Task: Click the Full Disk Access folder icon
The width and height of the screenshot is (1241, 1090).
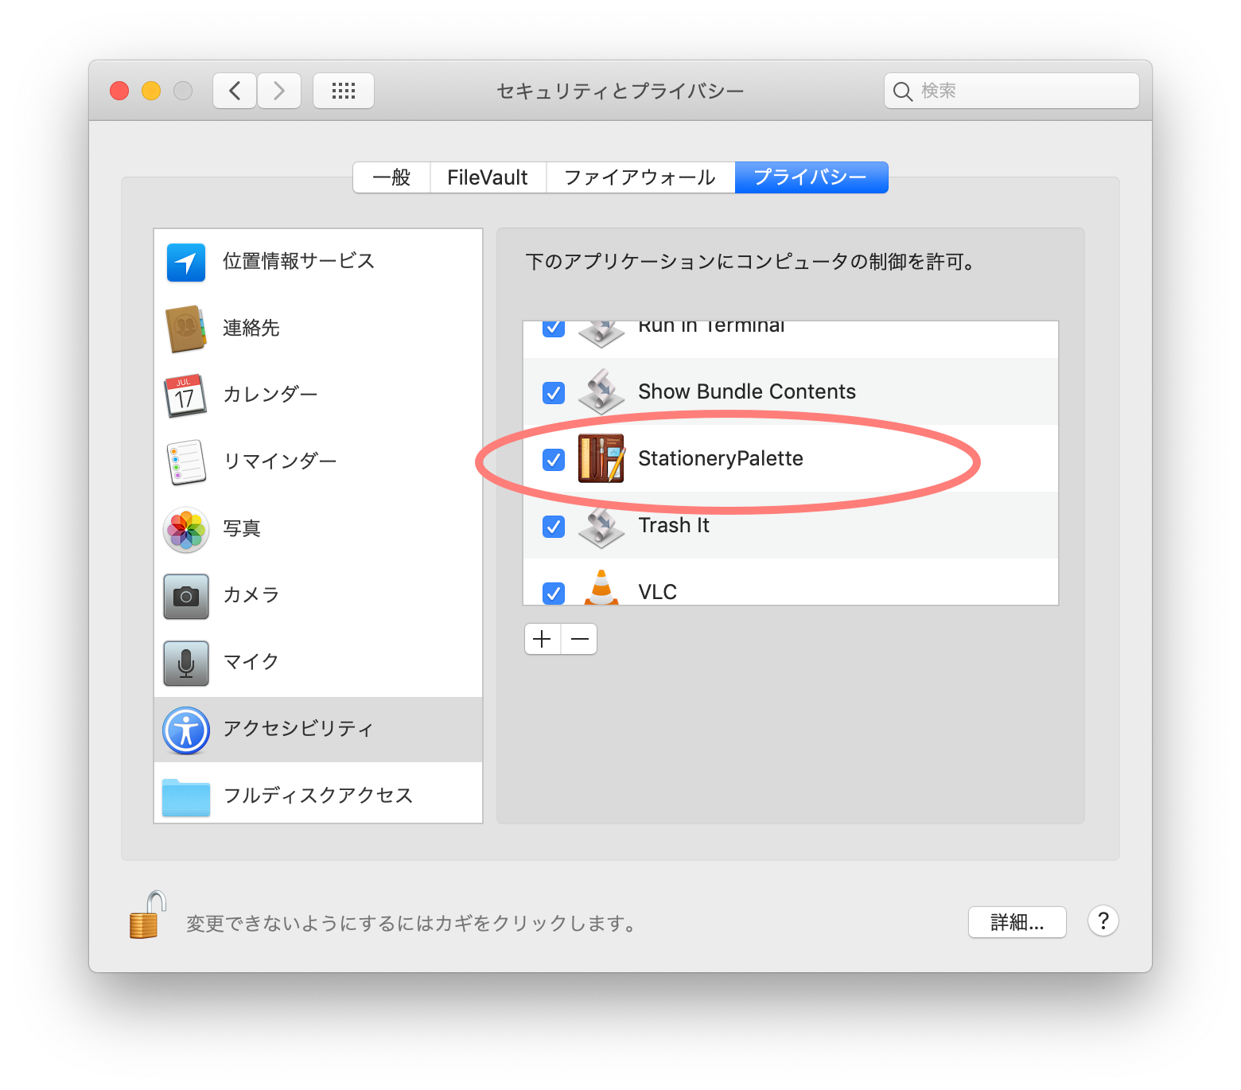Action: 185,796
